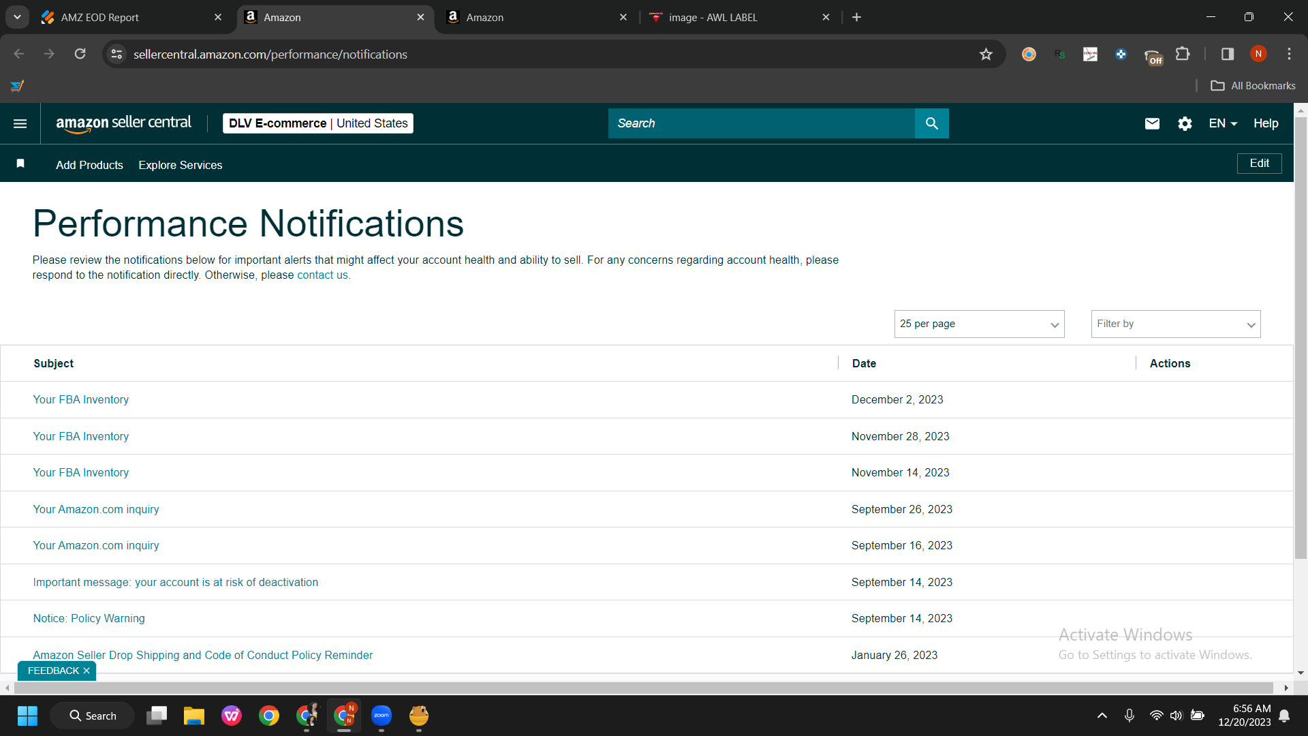1308x736 pixels.
Task: Open December 2 Your FBA Inventory notification
Action: click(81, 399)
